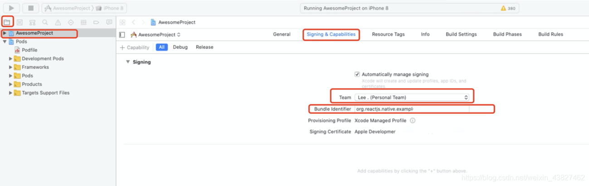Expand the Development Pods folder
The image size is (589, 186).
11,59
